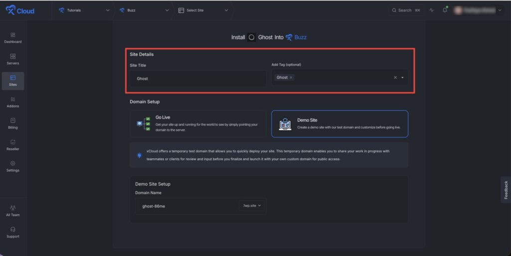
Task: Remove the Ghost tag chip
Action: point(291,77)
